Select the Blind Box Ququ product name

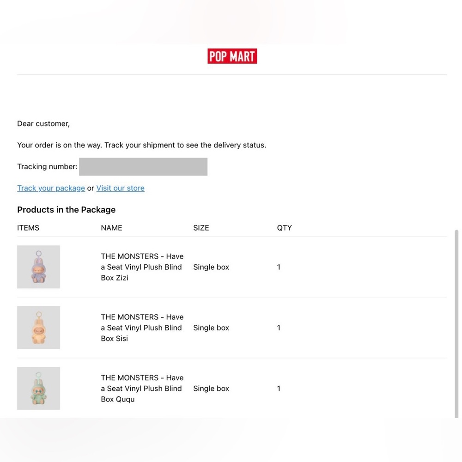142,388
